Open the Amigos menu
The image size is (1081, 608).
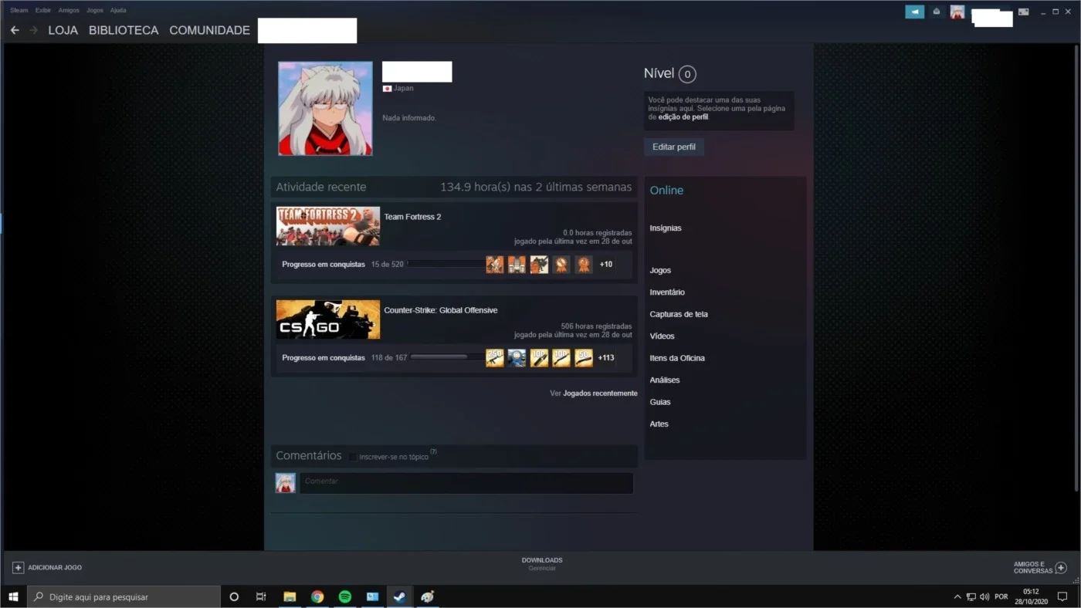point(69,10)
